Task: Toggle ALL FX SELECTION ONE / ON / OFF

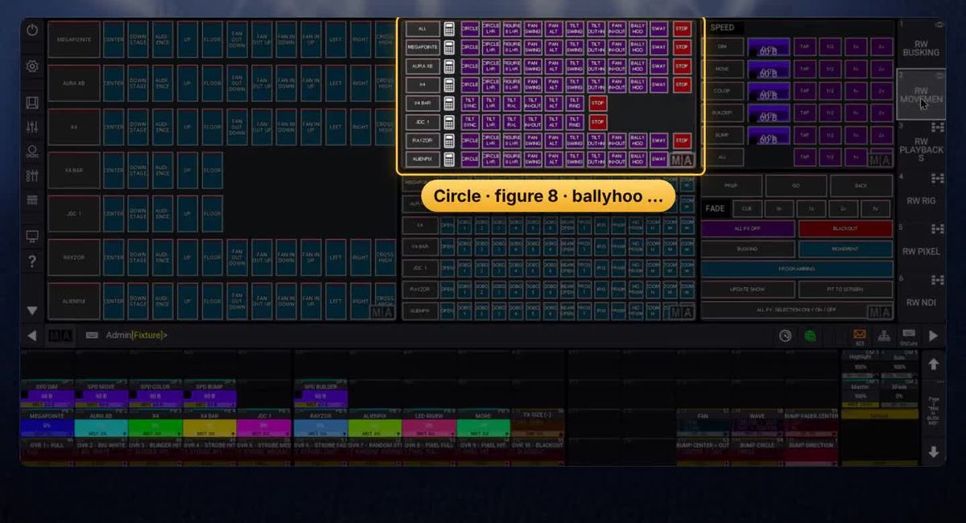Action: click(x=796, y=310)
